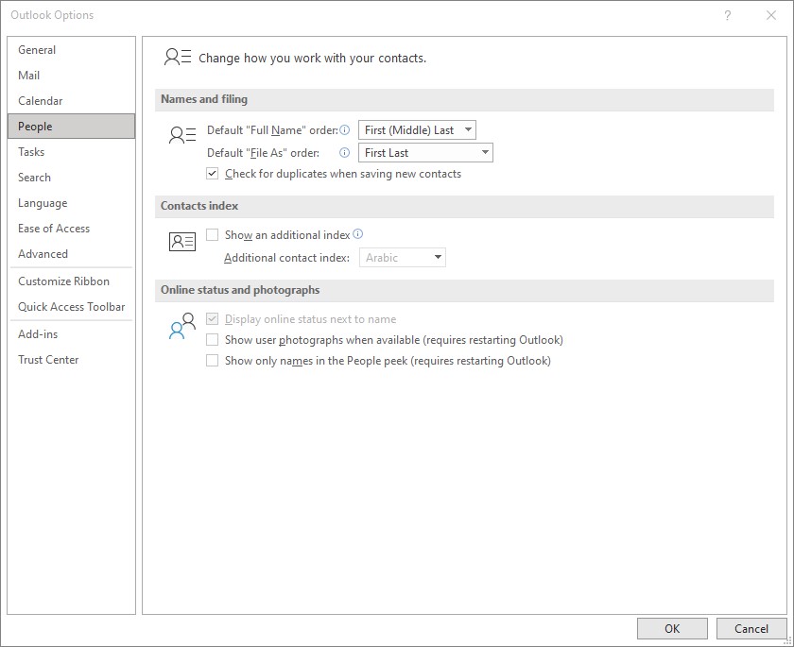Click the contacts icon beside the page heading
Image resolution: width=794 pixels, height=647 pixels.
click(x=178, y=58)
